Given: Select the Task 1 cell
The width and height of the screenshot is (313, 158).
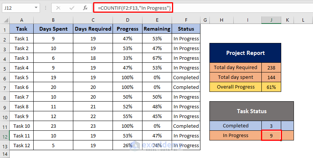Looking at the screenshot, I should (22, 38).
